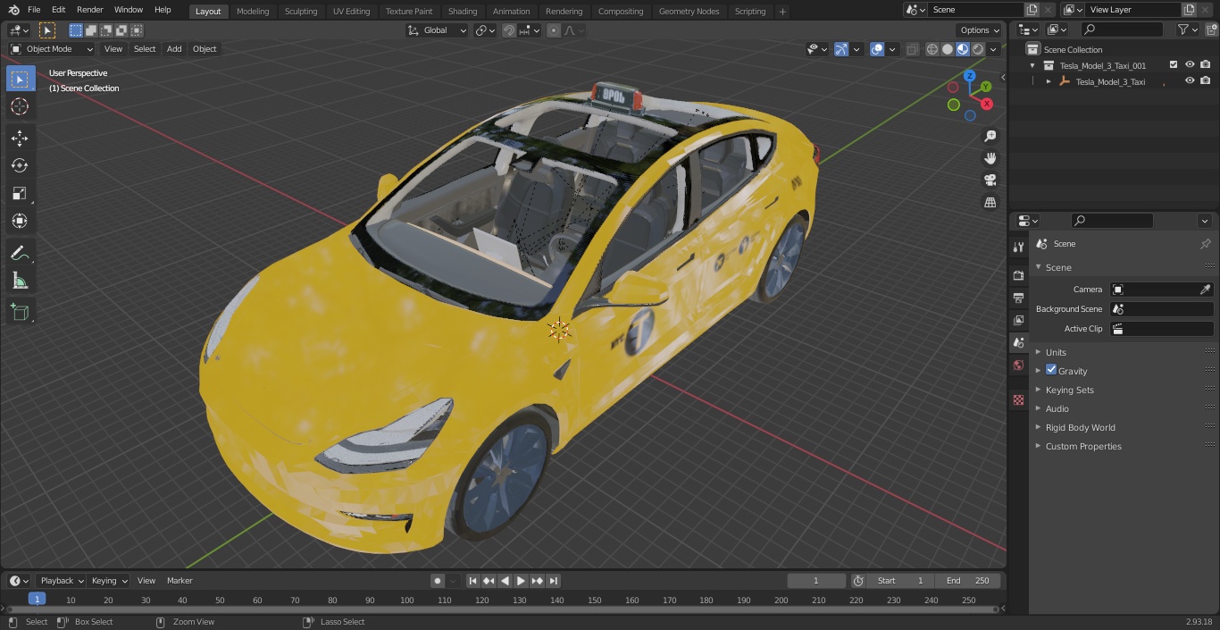Expand the Rigid Body World panel
This screenshot has width=1220, height=630.
coord(1080,427)
